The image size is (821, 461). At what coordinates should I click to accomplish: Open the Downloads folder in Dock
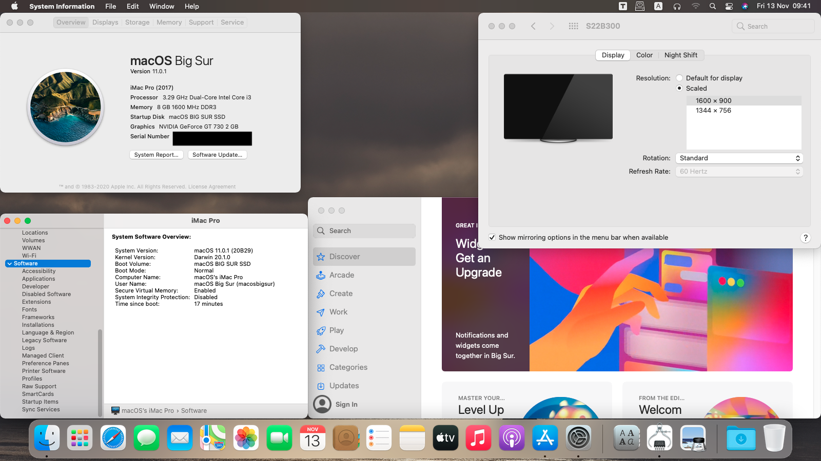coord(741,438)
